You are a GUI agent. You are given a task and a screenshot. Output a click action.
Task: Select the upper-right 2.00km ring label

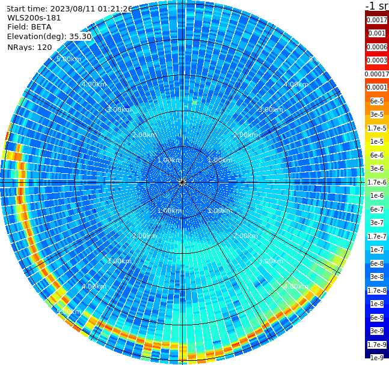[x=246, y=135]
